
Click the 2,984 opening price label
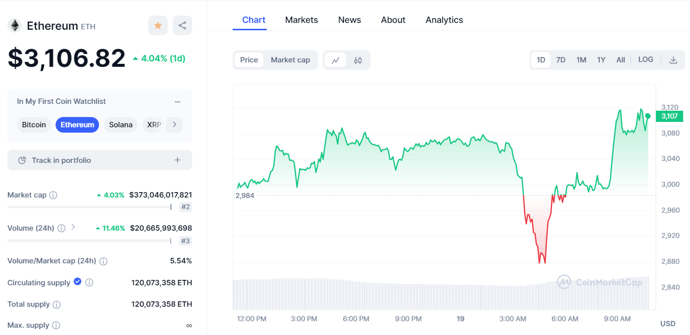245,196
